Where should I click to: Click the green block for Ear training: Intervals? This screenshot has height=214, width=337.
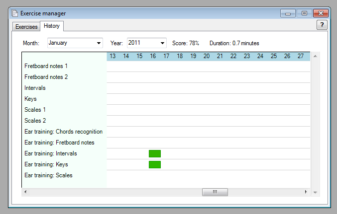point(155,153)
